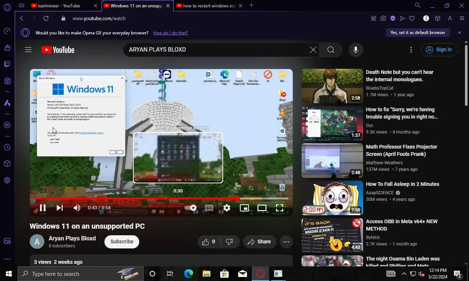Click the taskbar search box
The height and width of the screenshot is (281, 469).
[80, 274]
